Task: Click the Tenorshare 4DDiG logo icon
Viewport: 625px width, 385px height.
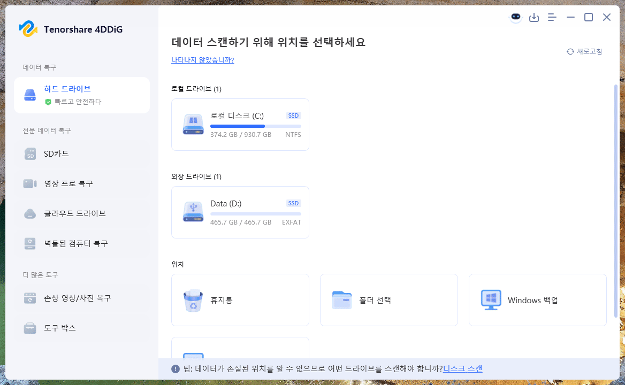Action: click(x=28, y=29)
